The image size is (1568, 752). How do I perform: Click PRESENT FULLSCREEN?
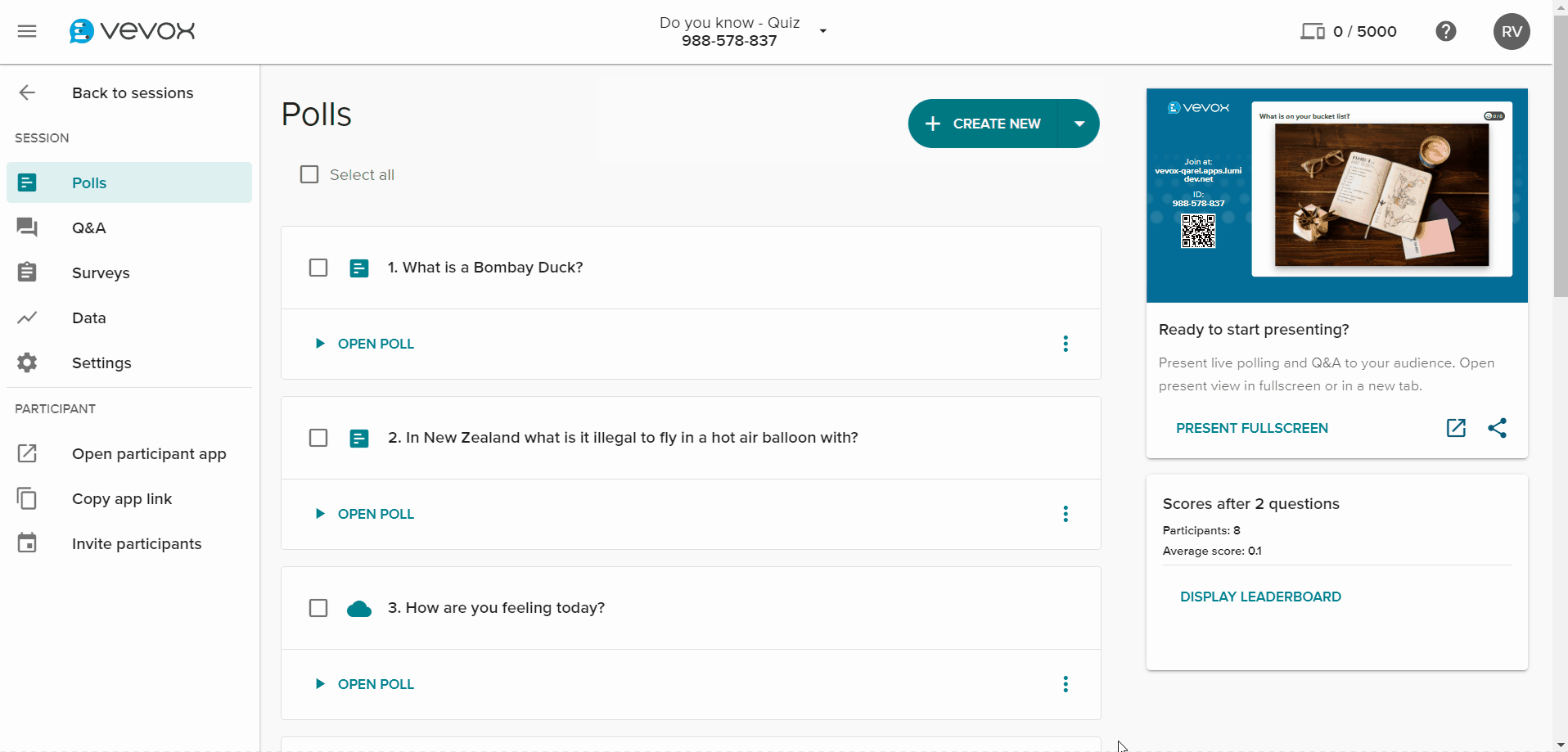pos(1252,428)
